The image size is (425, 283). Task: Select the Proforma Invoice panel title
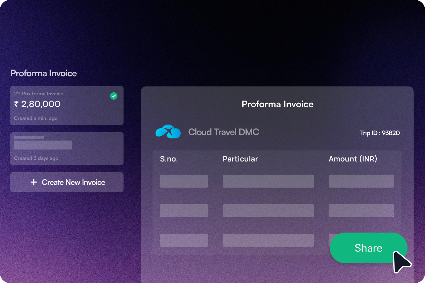[x=277, y=104]
